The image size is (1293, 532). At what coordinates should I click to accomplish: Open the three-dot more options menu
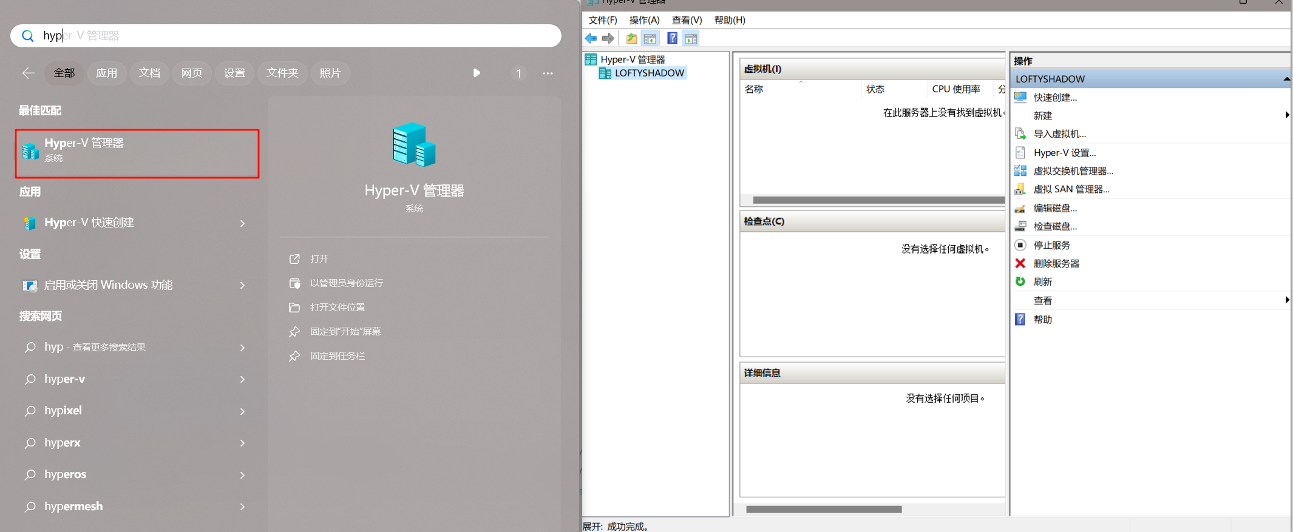548,73
